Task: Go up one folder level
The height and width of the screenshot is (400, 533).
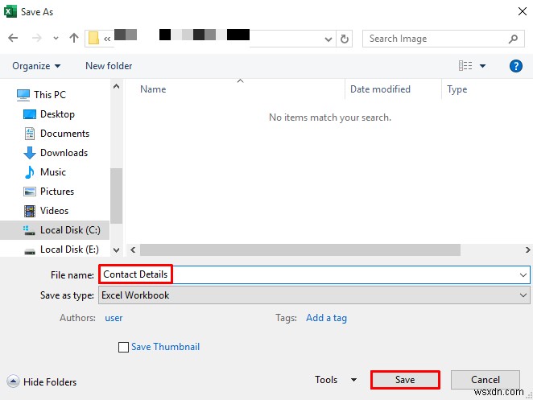Action: pos(74,38)
